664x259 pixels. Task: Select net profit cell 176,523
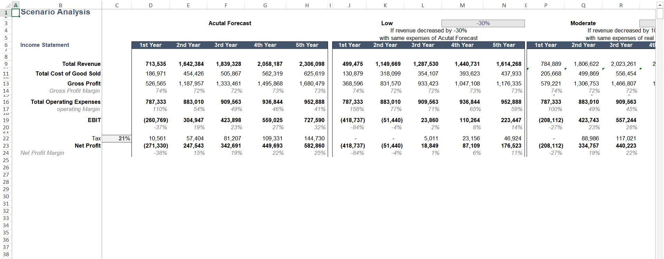(x=511, y=146)
